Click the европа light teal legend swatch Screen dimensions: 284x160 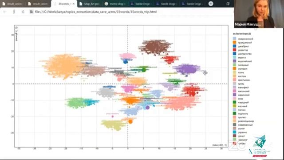pyautogui.click(x=234, y=57)
